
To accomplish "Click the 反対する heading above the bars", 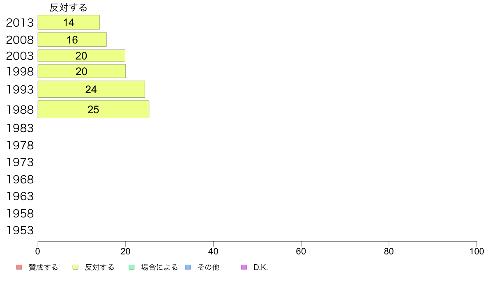I will (69, 7).
